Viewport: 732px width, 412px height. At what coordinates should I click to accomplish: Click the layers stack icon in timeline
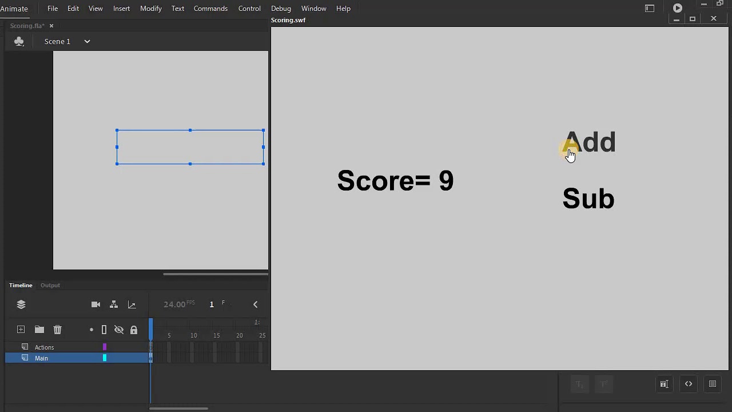[21, 304]
